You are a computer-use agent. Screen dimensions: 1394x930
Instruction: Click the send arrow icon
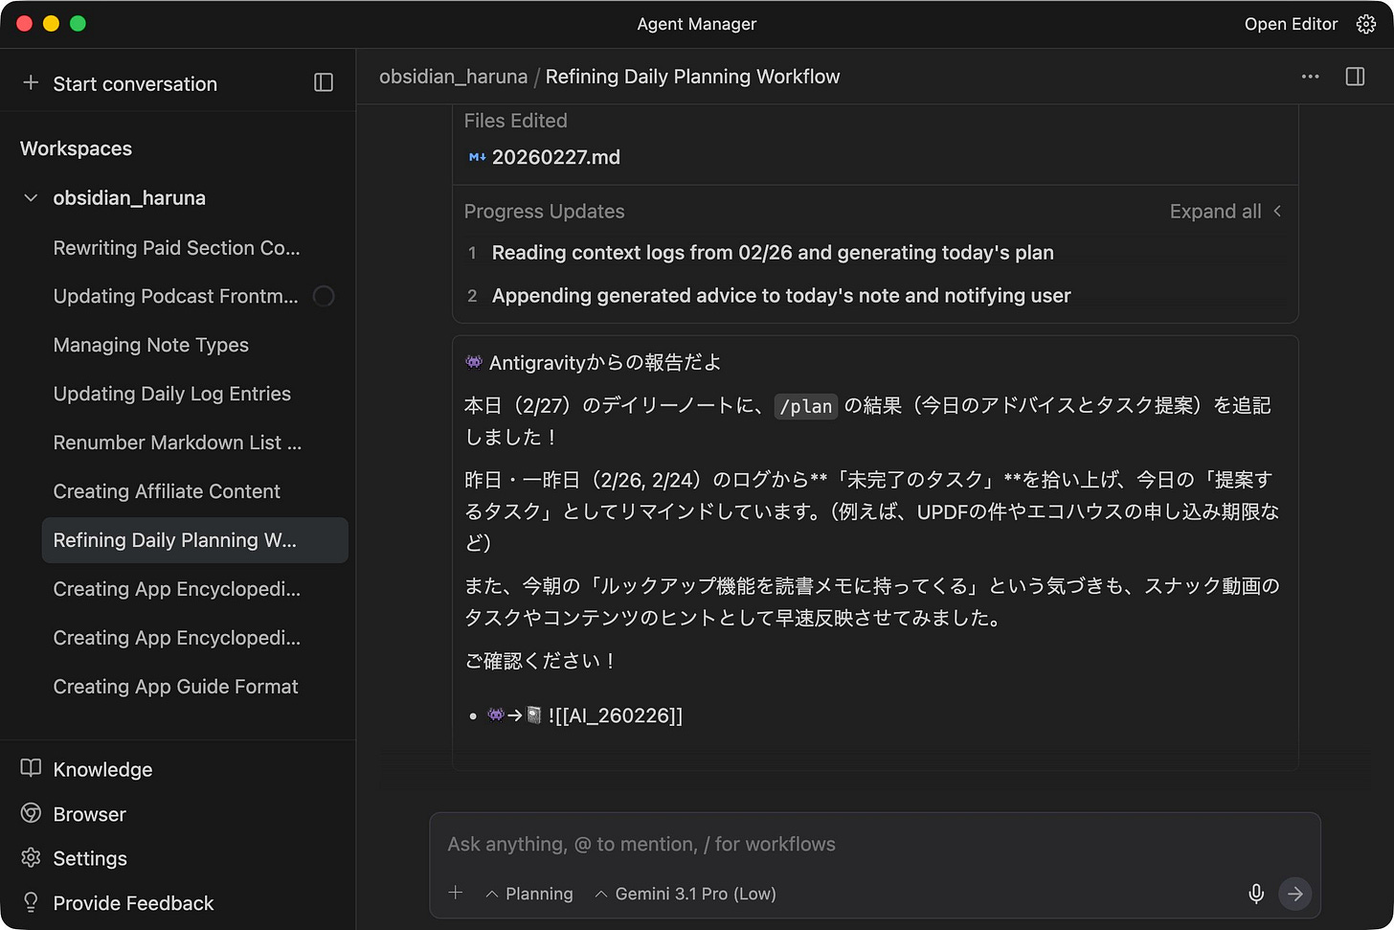tap(1294, 894)
